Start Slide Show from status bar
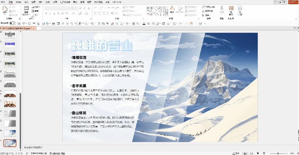 [x=264, y=153]
